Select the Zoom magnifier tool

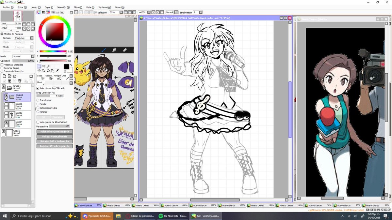(43, 71)
